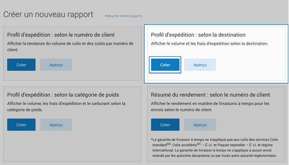The image size is (289, 165).
Task: Open Aperçu for the catégorie de poids report
Action: [x=56, y=125]
